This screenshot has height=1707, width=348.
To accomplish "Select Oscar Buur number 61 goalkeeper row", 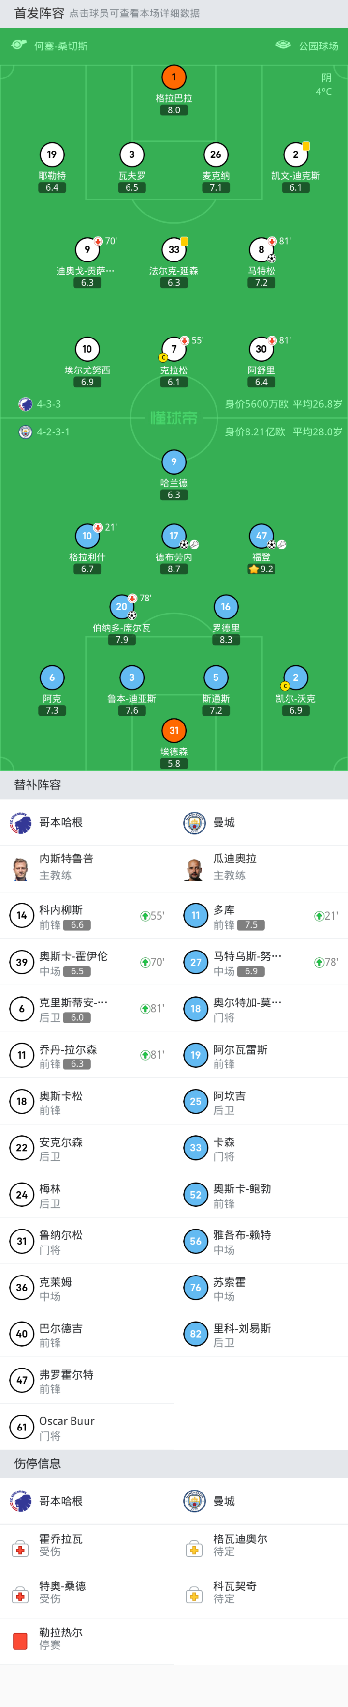I will coord(87,1427).
